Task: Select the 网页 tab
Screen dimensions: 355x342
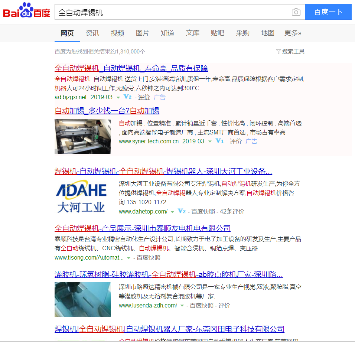Action: (x=67, y=33)
